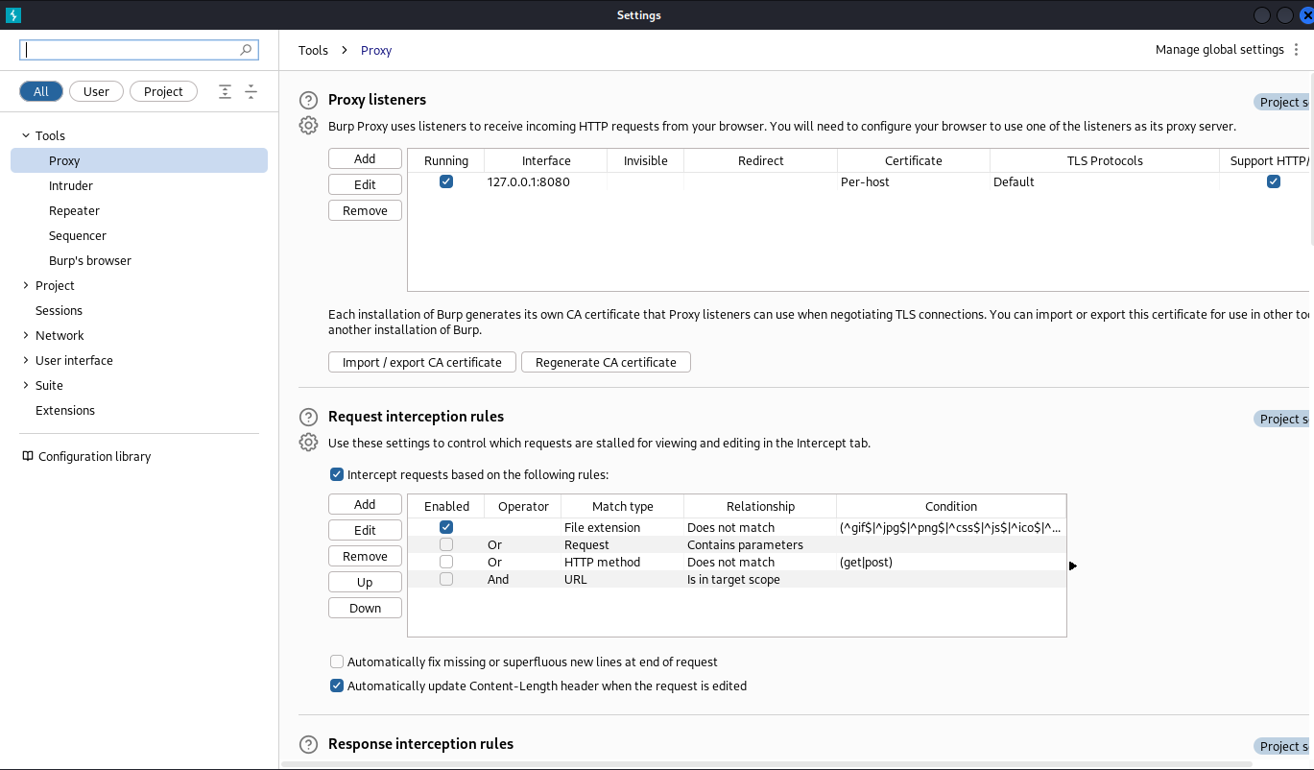The image size is (1314, 770).
Task: Enable the 'Is in target scope' URL rule
Action: (446, 579)
